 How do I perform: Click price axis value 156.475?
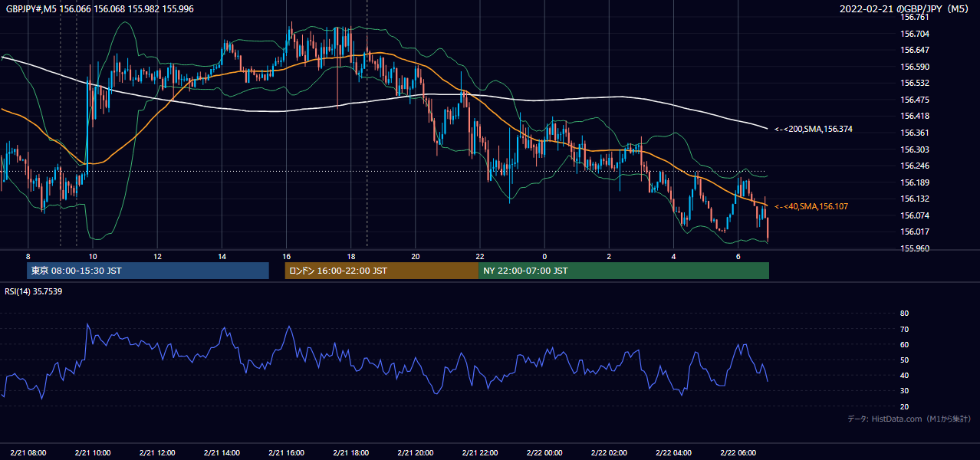pyautogui.click(x=914, y=100)
